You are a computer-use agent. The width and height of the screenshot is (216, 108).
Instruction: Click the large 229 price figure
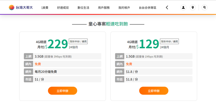point(58,44)
